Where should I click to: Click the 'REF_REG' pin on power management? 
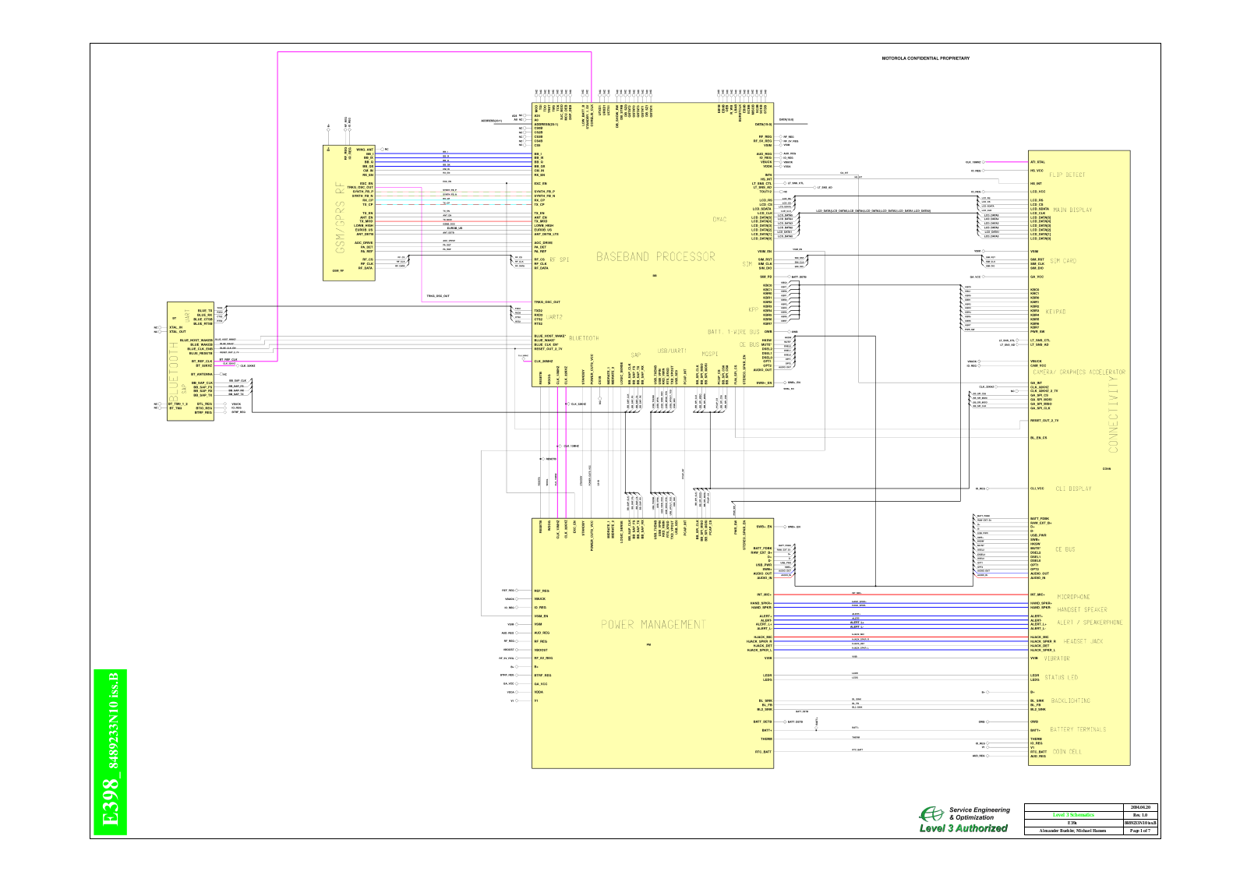point(542,591)
